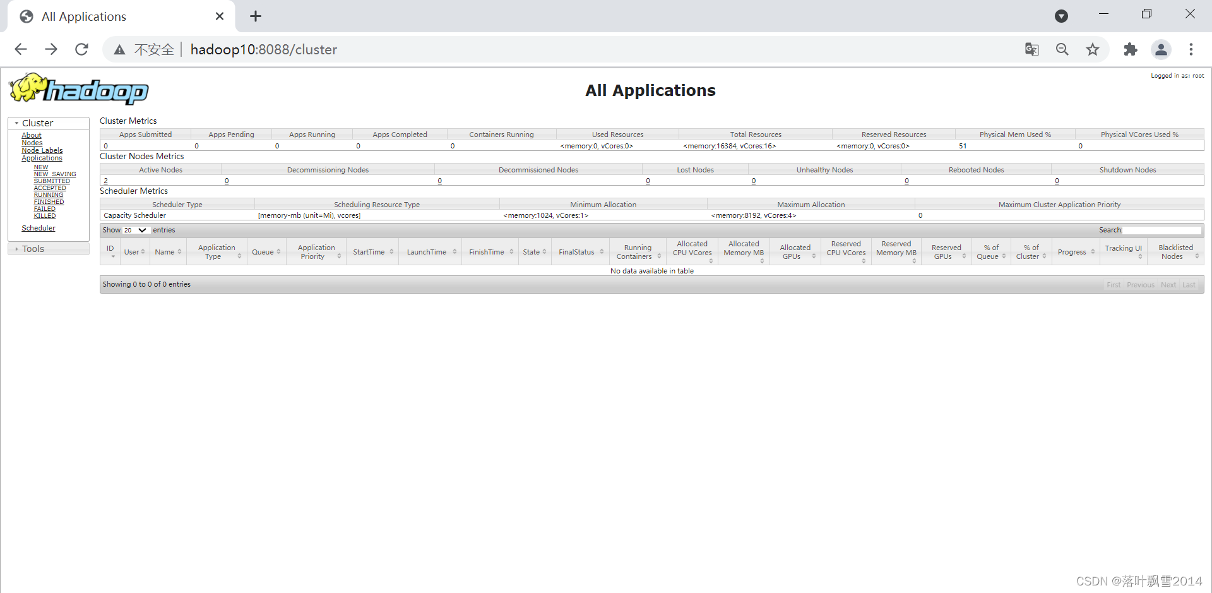Screen dimensions: 1212x593
Task: Sort table by Queue column
Action: (266, 251)
